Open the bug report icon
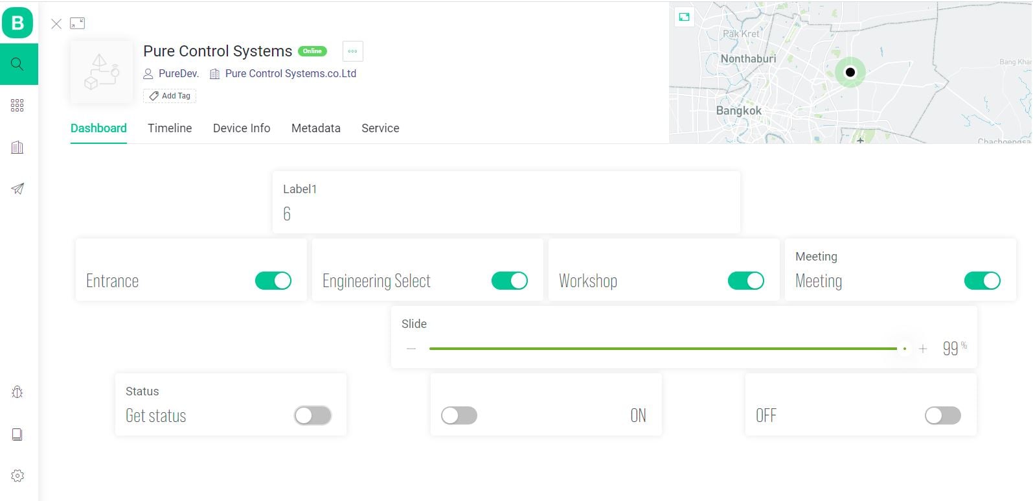 tap(17, 392)
